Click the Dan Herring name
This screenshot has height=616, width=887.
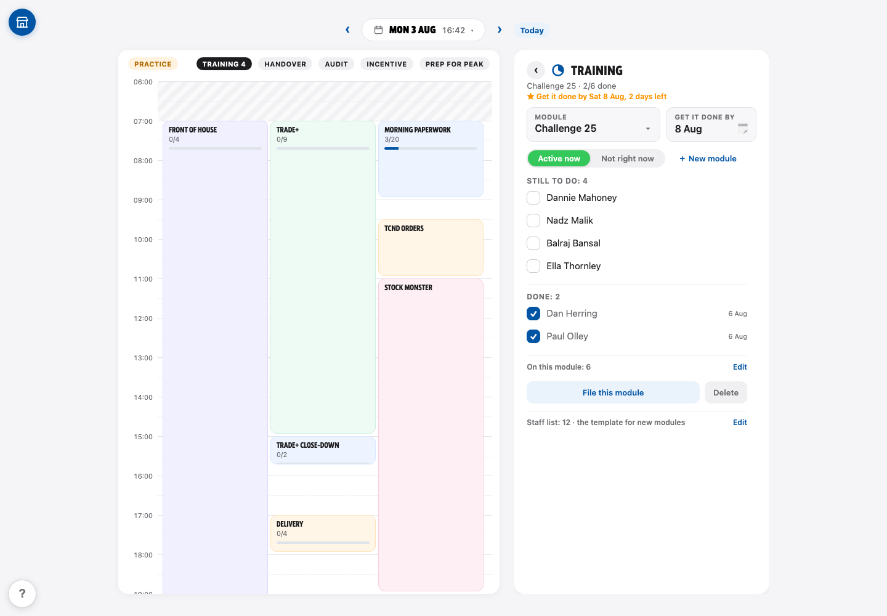[x=572, y=314]
